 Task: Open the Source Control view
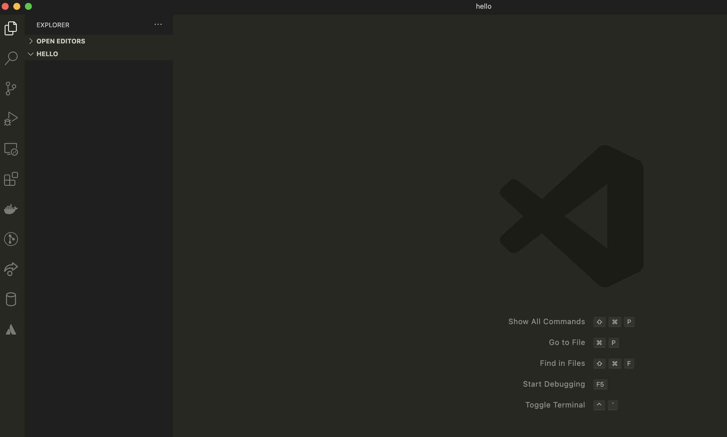(11, 88)
